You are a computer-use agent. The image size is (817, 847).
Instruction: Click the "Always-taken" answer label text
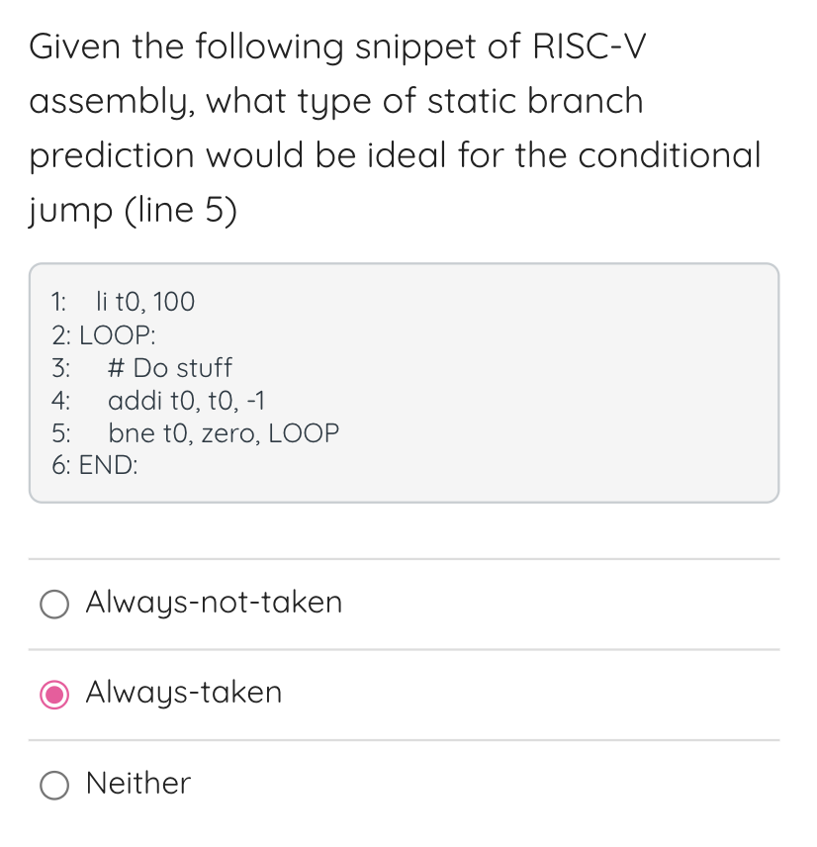tap(182, 694)
